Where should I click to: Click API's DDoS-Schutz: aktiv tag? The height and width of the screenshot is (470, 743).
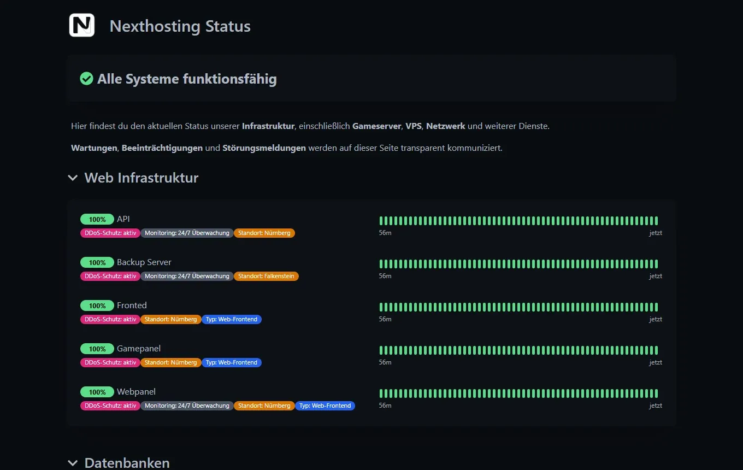pyautogui.click(x=110, y=233)
